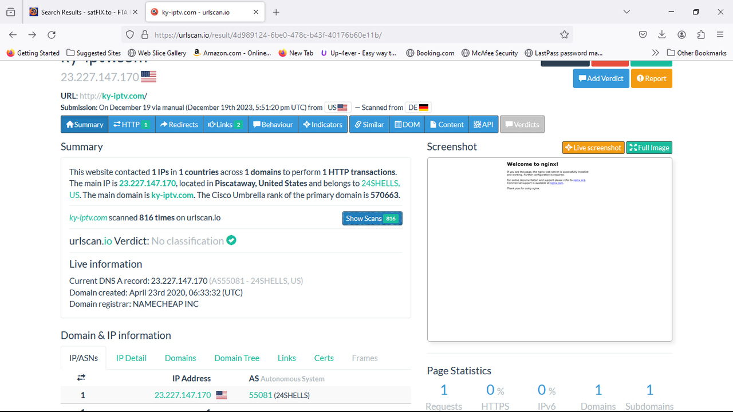Open the list all tabs chevron

[x=626, y=12]
